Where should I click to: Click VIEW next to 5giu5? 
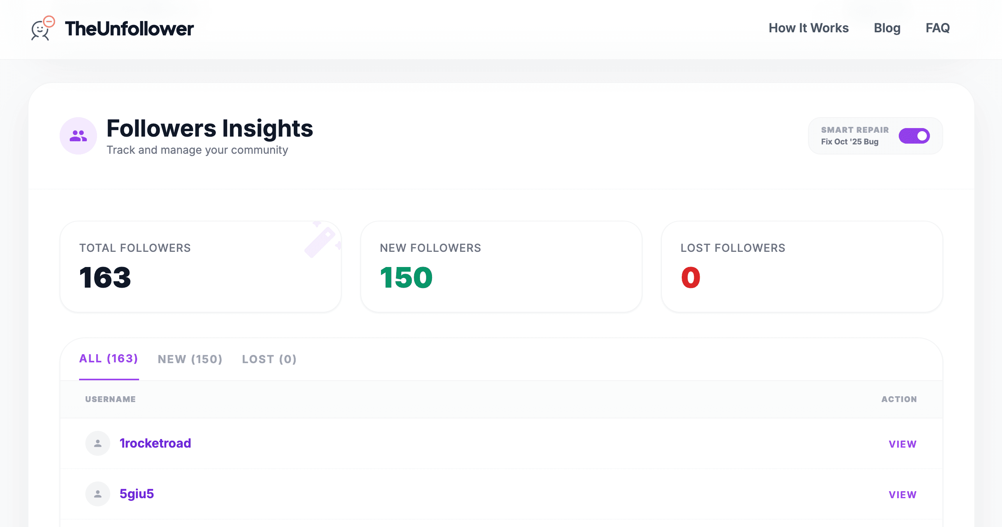tap(902, 494)
